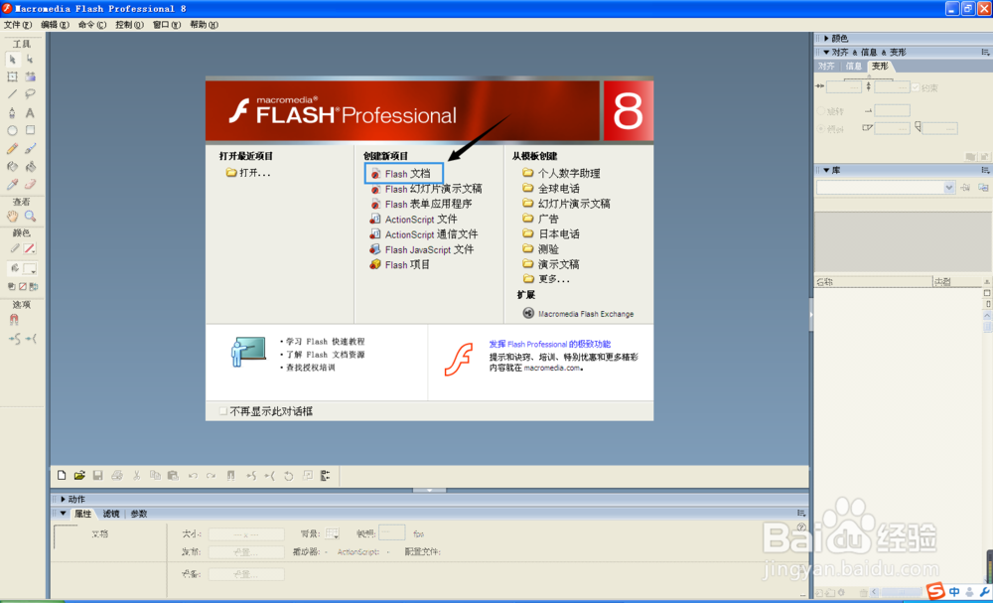The width and height of the screenshot is (993, 603).
Task: Open the 文件 menu
Action: (18, 25)
